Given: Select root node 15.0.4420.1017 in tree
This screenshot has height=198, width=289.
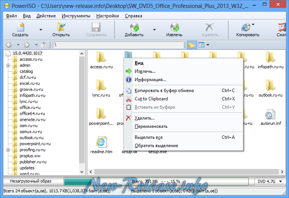Looking at the screenshot, I should point(27,53).
